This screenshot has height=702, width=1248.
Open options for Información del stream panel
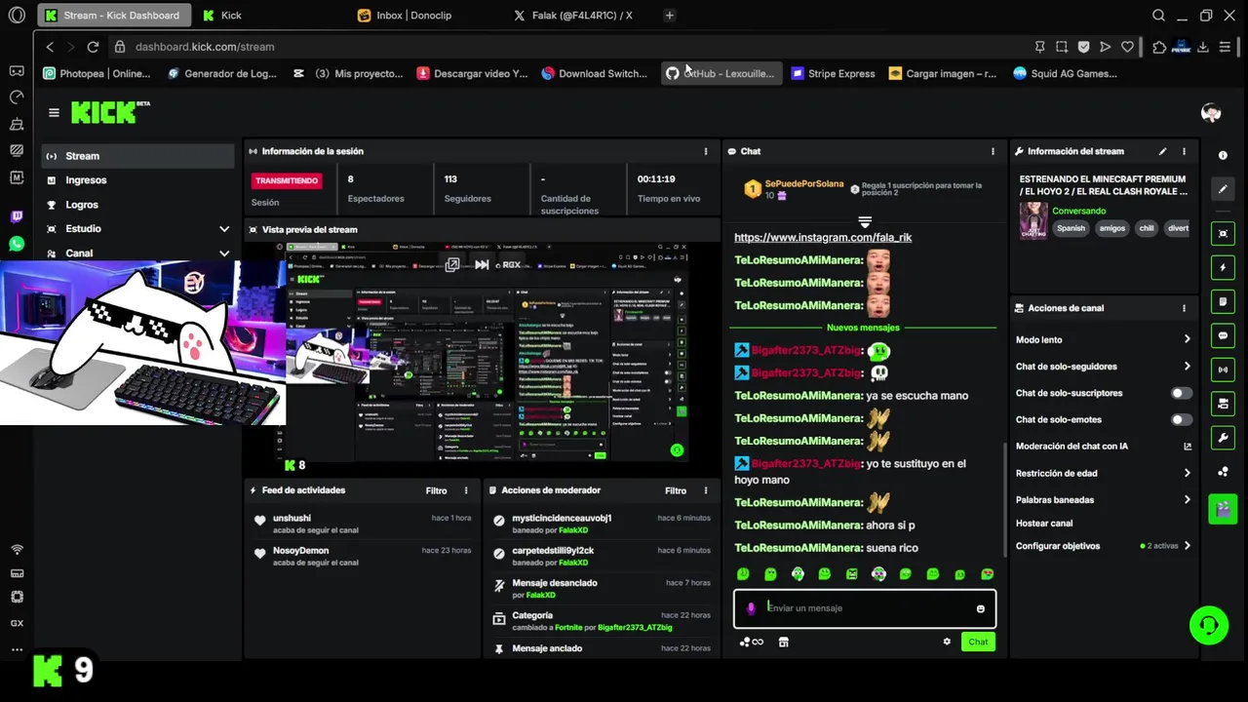click(1185, 151)
